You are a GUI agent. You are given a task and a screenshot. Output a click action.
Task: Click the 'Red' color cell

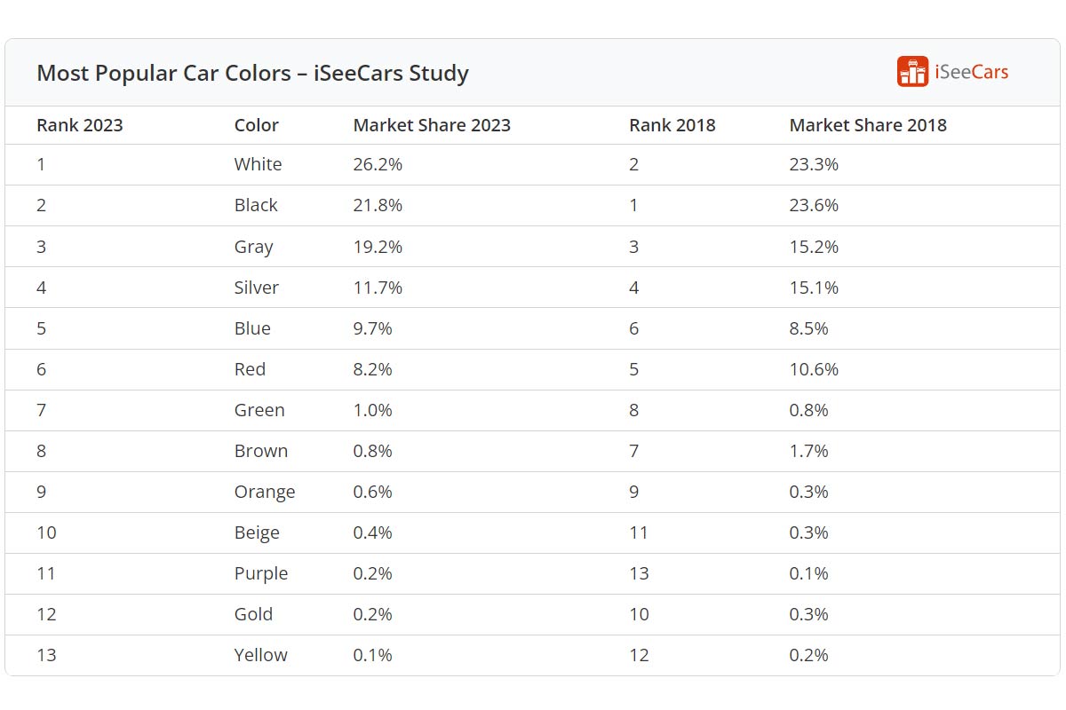coord(250,369)
